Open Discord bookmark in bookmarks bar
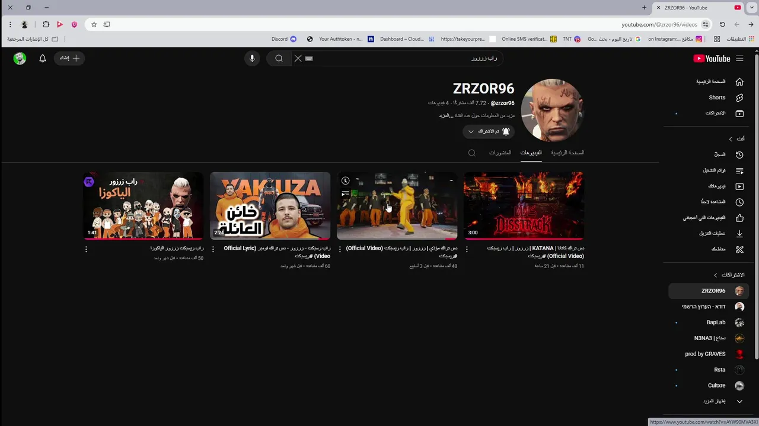Image resolution: width=759 pixels, height=426 pixels. click(284, 39)
